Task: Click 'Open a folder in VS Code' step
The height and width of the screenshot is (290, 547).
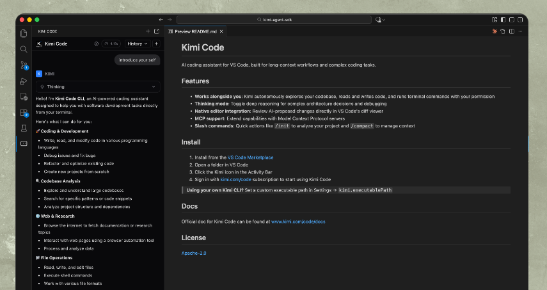Action: coord(221,165)
